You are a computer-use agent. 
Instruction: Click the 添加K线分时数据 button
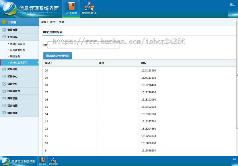[57, 56]
